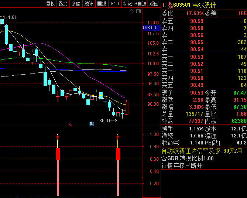Click the R 300 badge in the header

tap(170, 6)
